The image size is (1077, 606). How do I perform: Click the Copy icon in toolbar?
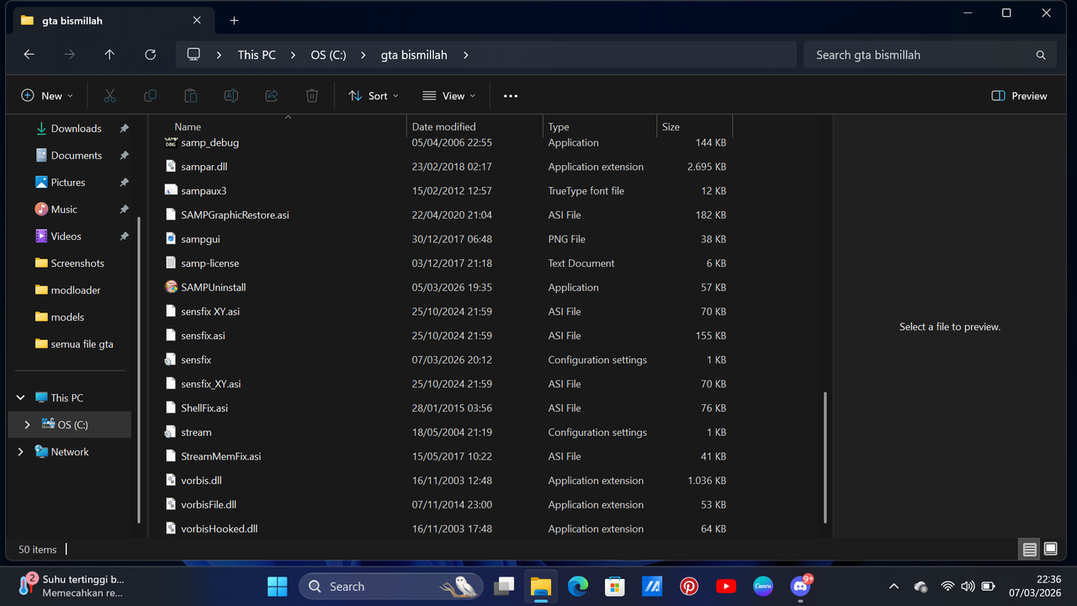tap(150, 96)
